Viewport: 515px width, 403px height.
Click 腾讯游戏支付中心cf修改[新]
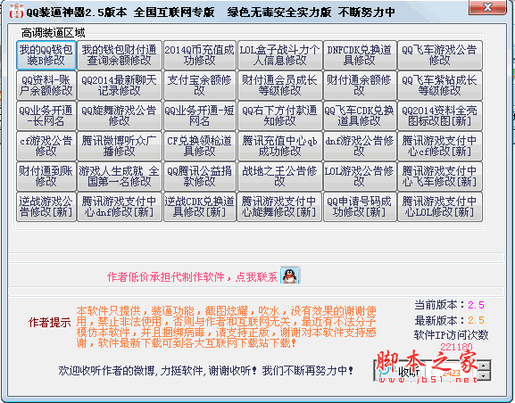[x=439, y=146]
